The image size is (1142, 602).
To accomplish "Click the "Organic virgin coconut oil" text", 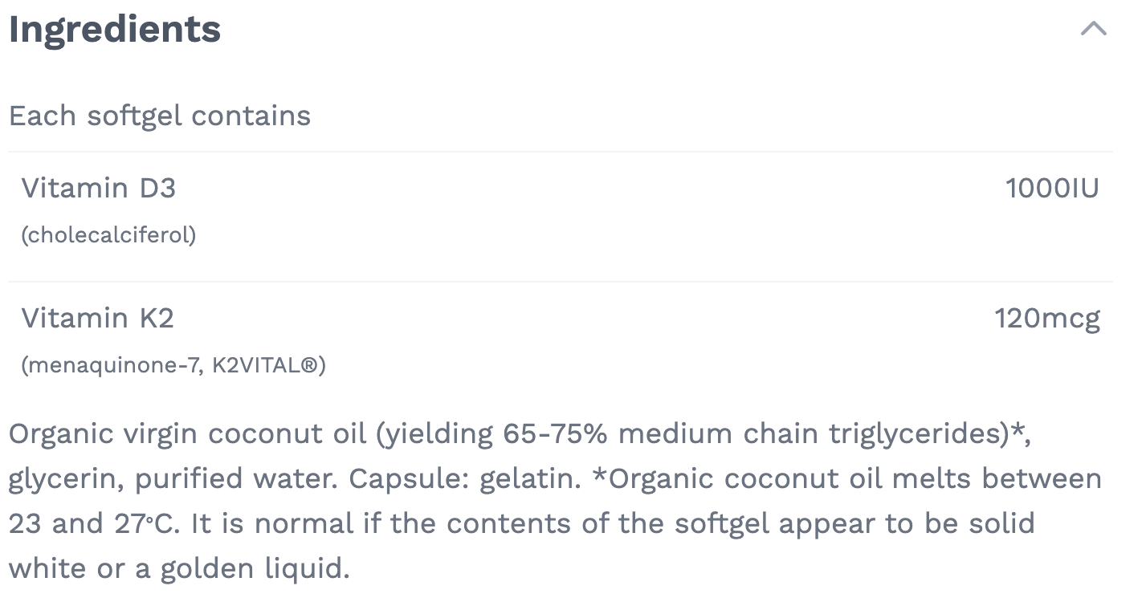I will (x=187, y=433).
